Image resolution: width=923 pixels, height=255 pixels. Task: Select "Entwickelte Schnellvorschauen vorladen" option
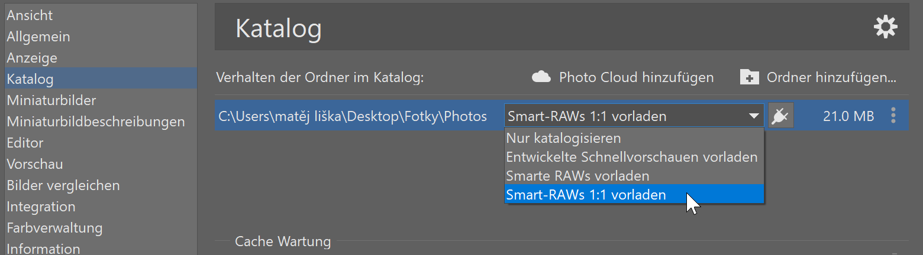(631, 157)
